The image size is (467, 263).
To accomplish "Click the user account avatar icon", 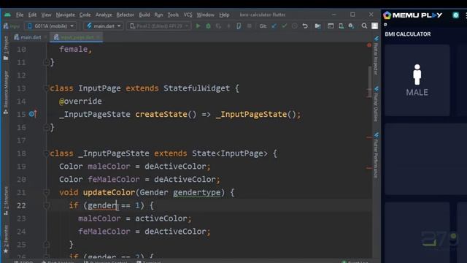I will 374,26.
